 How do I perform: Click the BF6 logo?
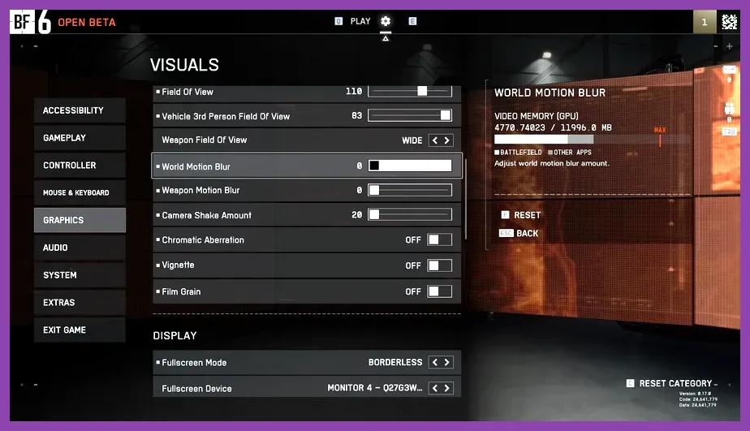point(31,22)
